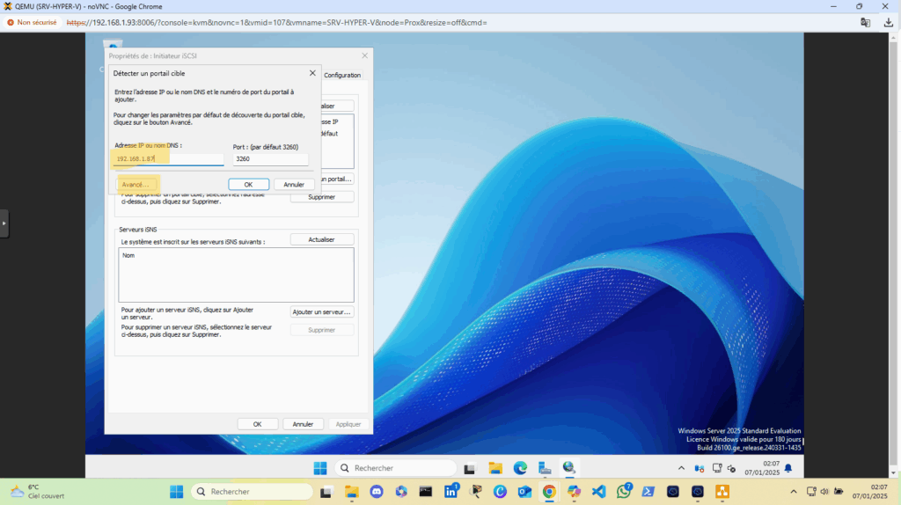Screen dimensions: 901x505
Task: Open WhatsApp from the host taskbar
Action: click(624, 491)
